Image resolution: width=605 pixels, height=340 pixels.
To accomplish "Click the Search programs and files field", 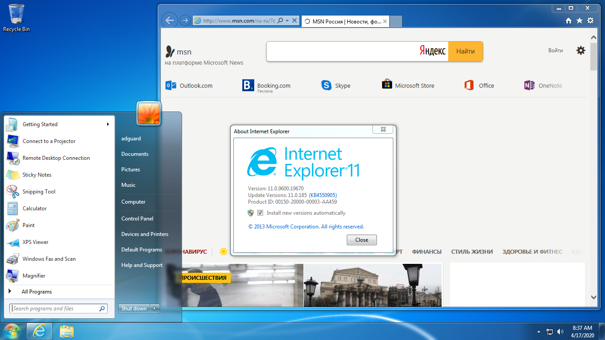I will 58,309.
